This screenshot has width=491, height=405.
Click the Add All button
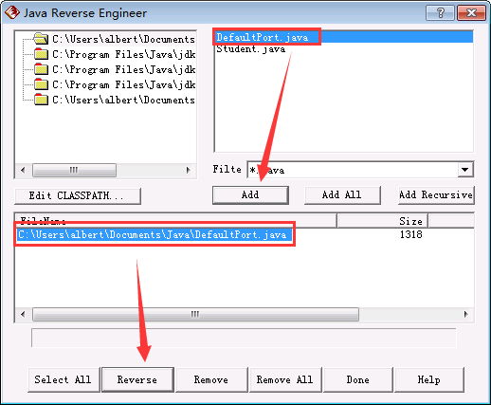pos(342,194)
